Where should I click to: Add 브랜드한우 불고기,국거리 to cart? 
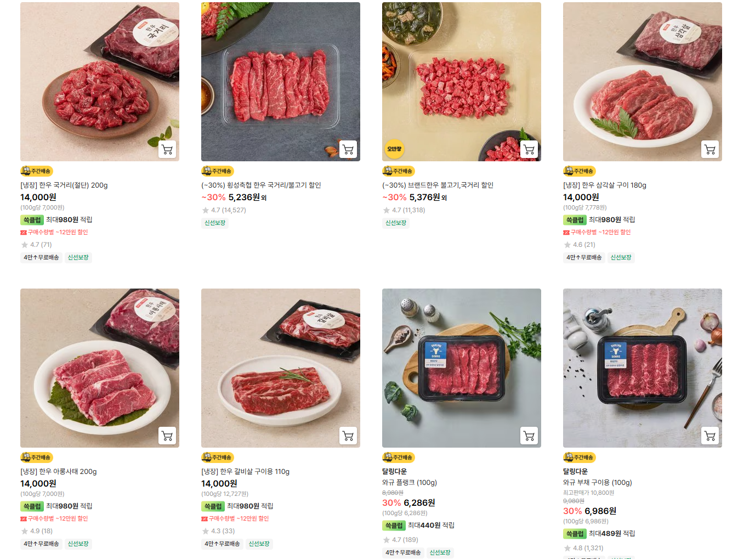tap(529, 149)
